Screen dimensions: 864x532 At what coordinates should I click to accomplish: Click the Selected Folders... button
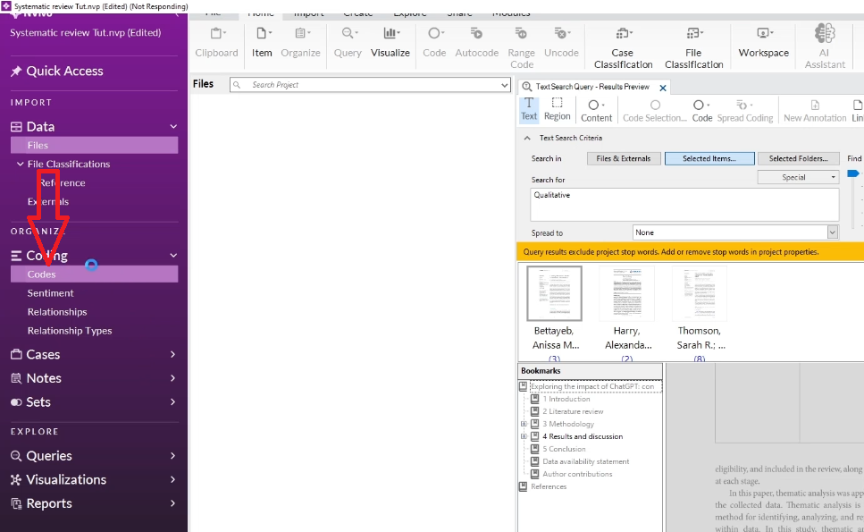point(799,158)
